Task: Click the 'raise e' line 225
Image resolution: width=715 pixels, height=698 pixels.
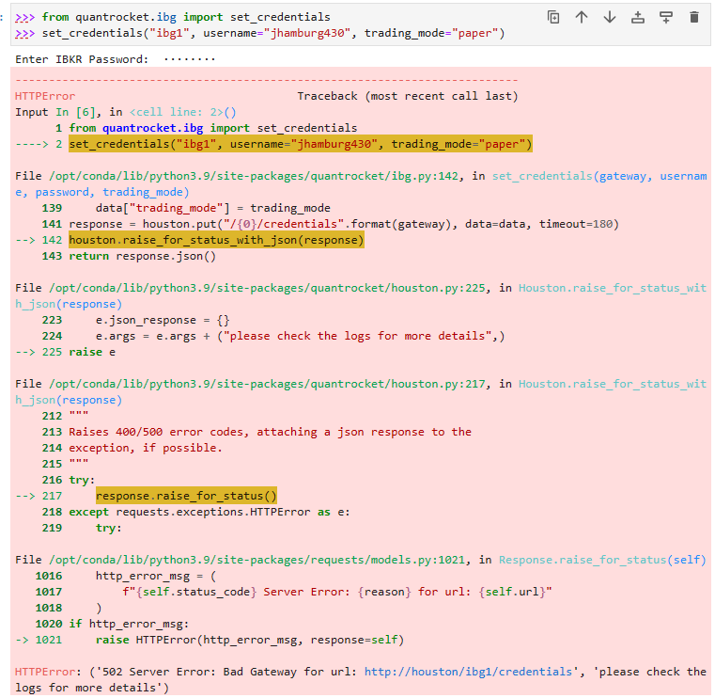Action: coord(92,352)
